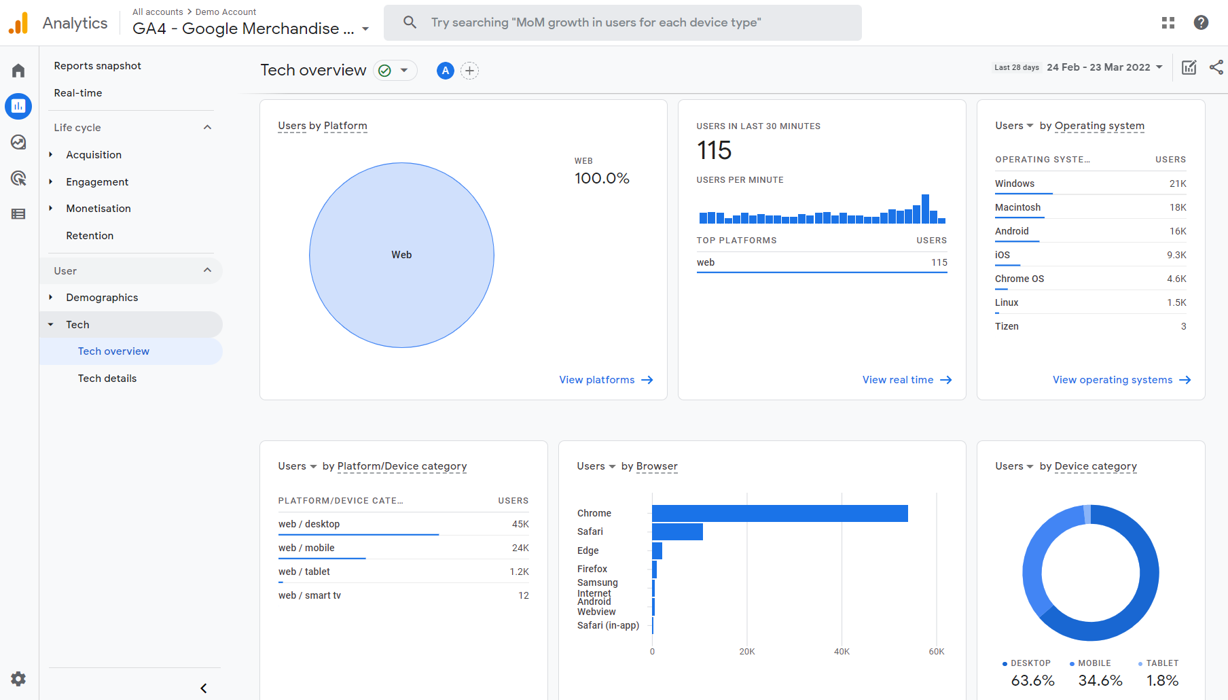This screenshot has height=700, width=1228.
Task: Click the Browser dimension link
Action: click(x=657, y=466)
